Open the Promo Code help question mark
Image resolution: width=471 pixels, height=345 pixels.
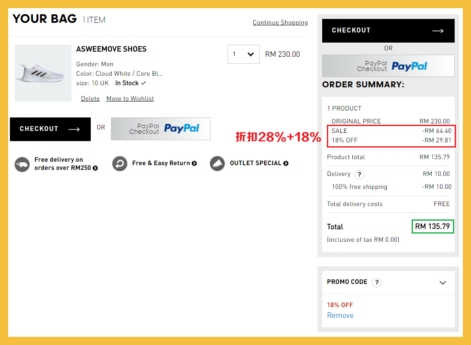click(x=377, y=282)
